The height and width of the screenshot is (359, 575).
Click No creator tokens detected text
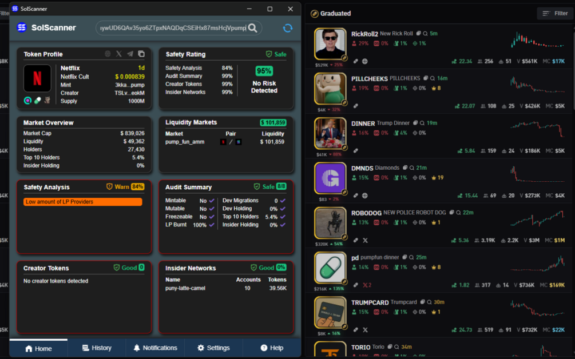(x=55, y=281)
